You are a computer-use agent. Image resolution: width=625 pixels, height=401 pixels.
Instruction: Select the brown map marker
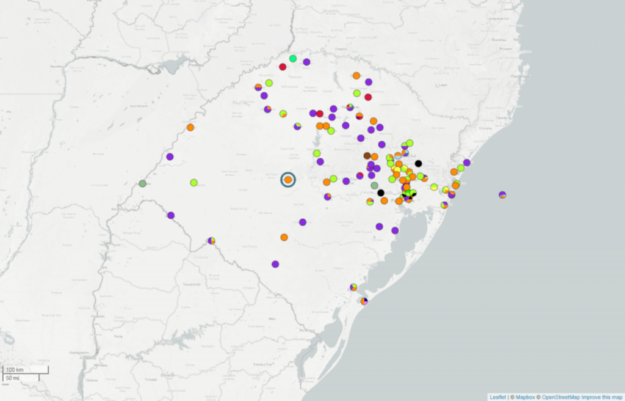click(x=367, y=156)
